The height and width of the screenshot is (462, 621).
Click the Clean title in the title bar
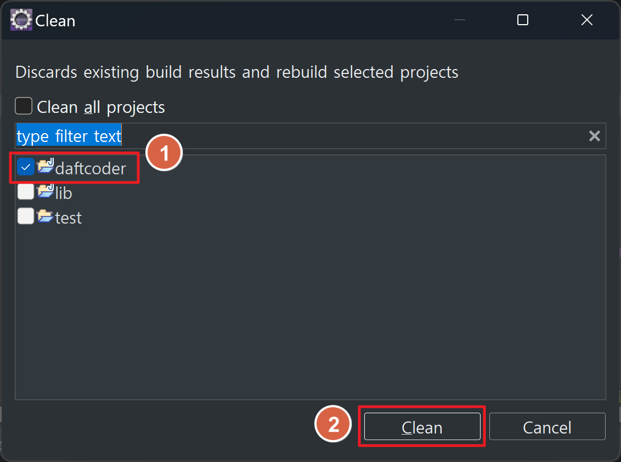(55, 20)
